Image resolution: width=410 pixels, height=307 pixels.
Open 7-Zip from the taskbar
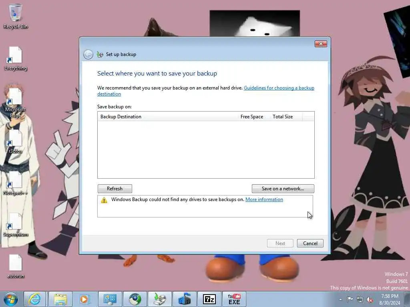[x=209, y=299]
